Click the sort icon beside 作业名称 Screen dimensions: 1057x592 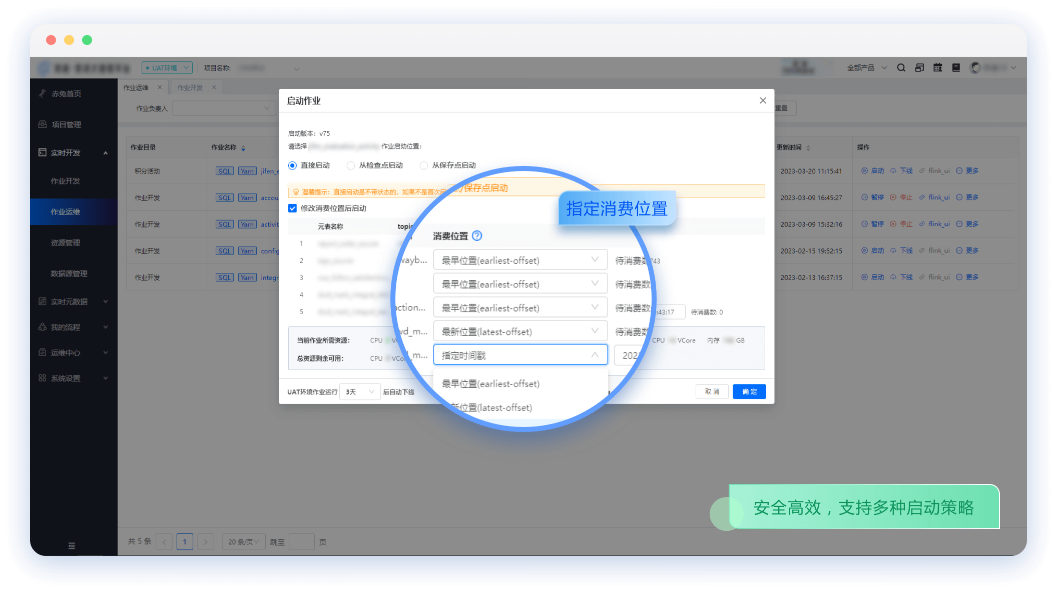click(x=243, y=148)
